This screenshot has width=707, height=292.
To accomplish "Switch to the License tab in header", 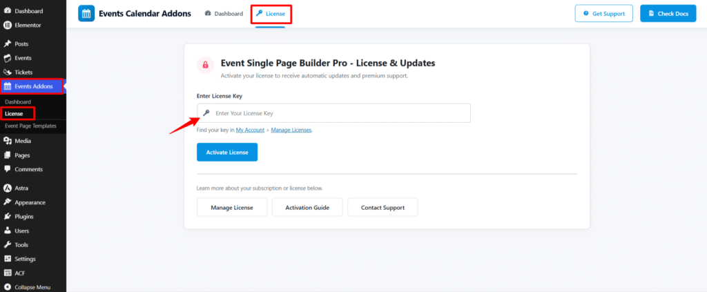I will point(271,14).
